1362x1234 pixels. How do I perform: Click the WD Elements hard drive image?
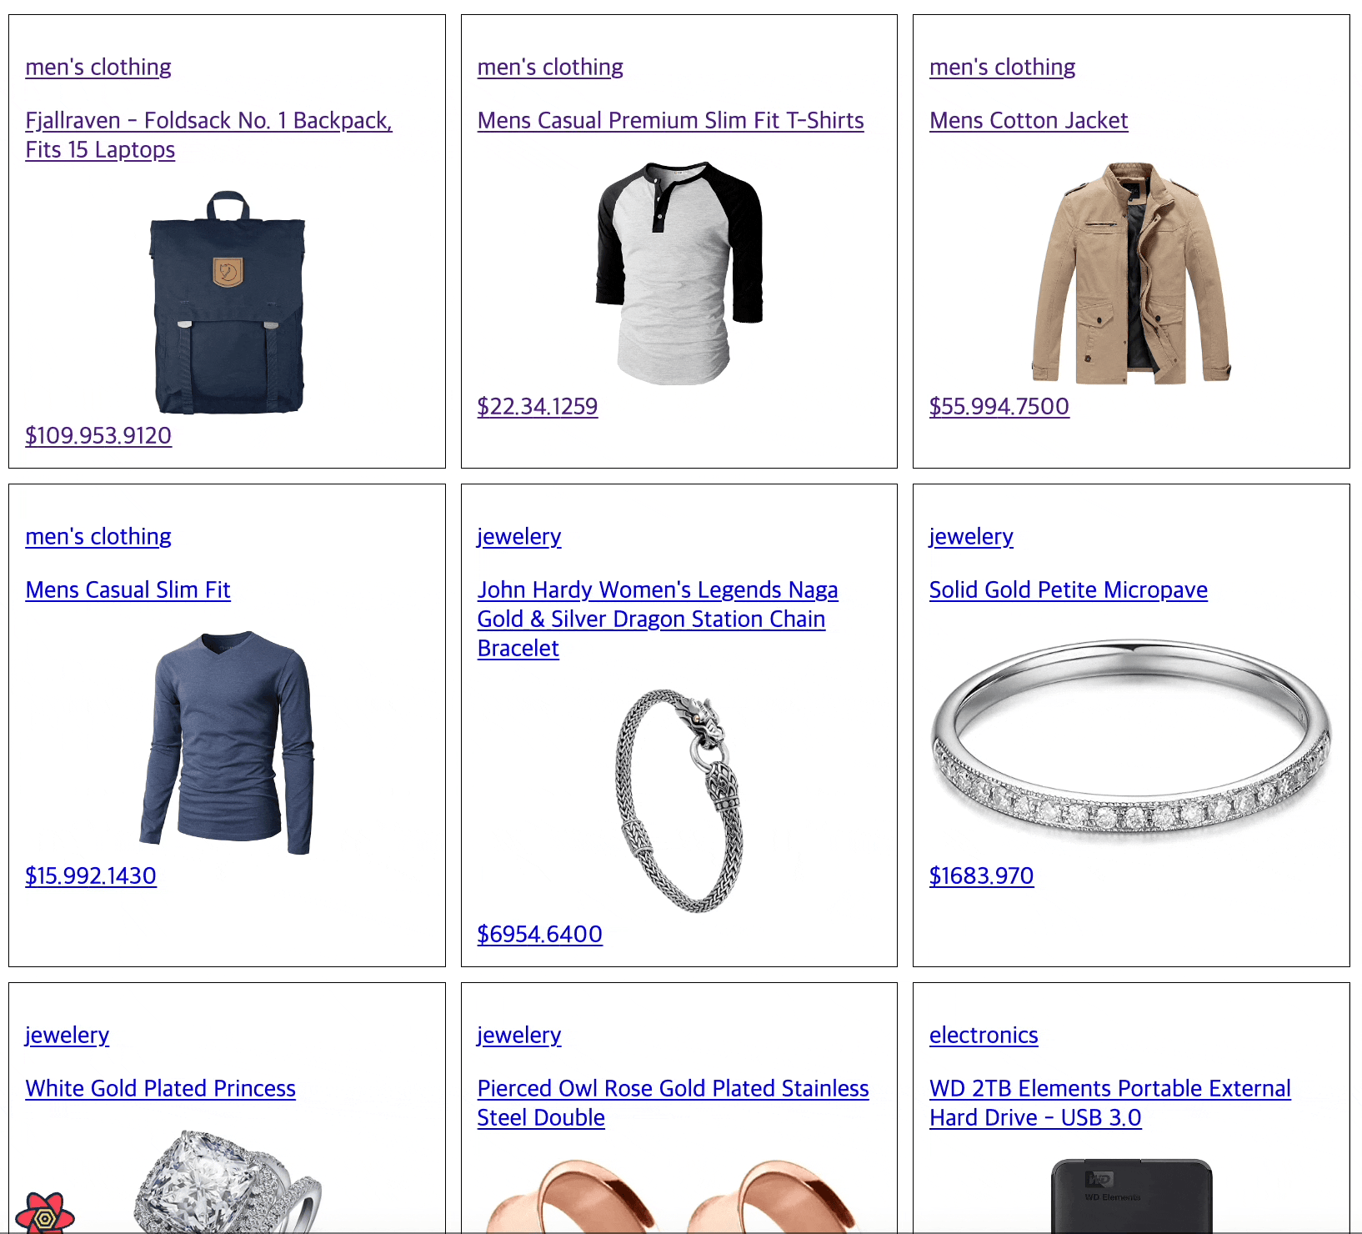1131,1196
